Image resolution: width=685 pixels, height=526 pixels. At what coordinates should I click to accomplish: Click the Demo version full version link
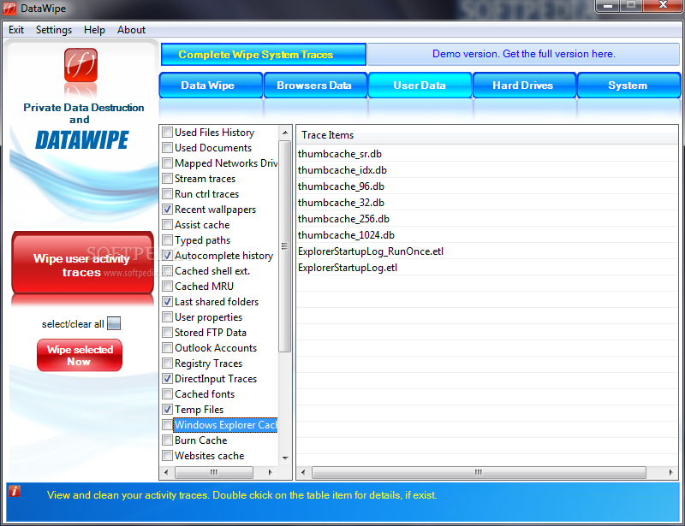click(523, 54)
